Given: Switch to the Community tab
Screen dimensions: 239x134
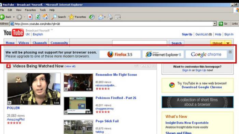Looking at the screenshot, I should click(x=59, y=43).
